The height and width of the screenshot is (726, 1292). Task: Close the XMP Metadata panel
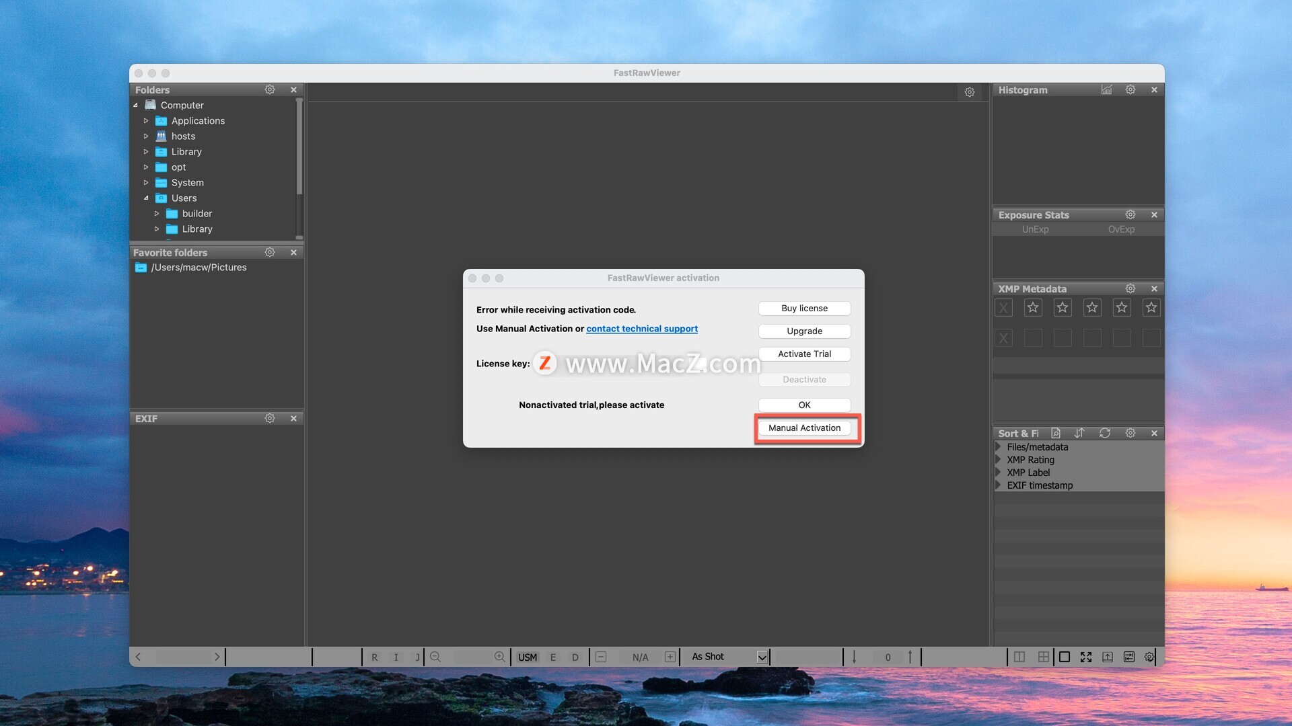tap(1154, 288)
